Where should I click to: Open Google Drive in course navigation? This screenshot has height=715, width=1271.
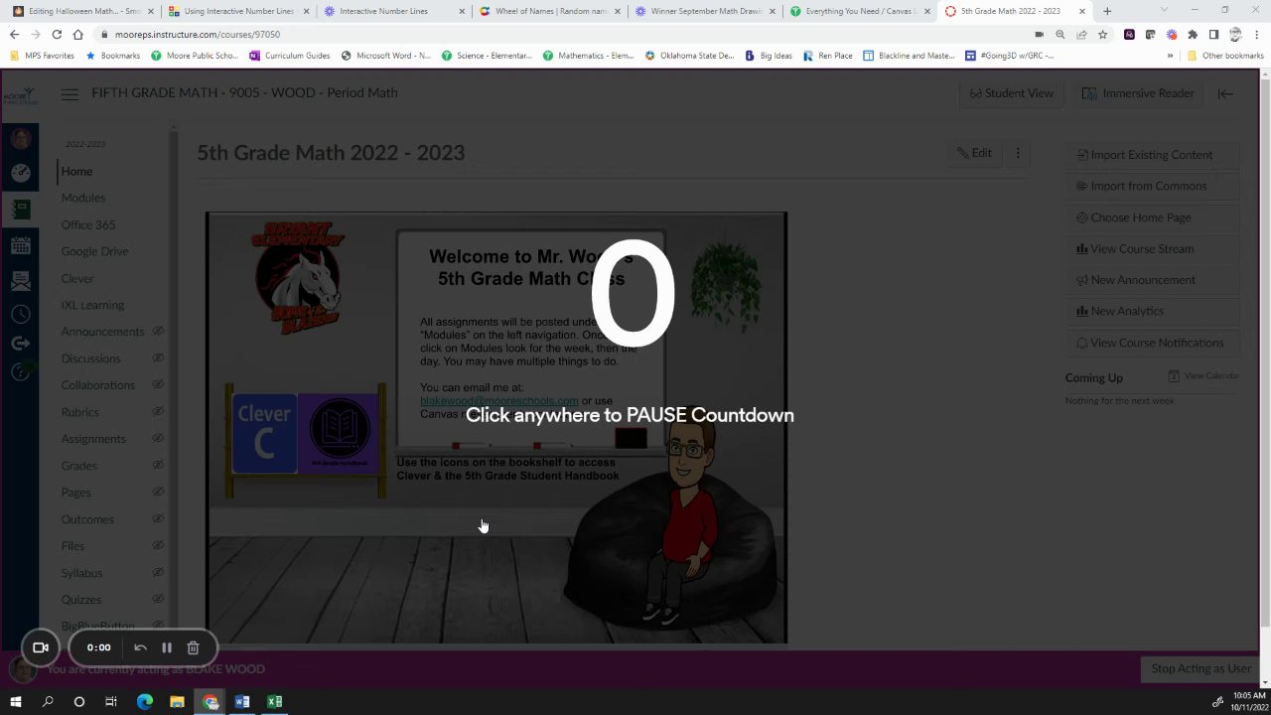click(94, 251)
